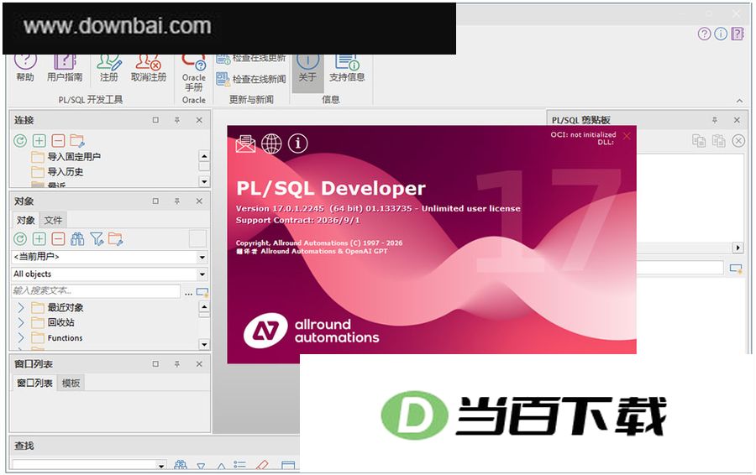
Task: Click the first copy icon in 剪贴板 panel
Action: [x=699, y=140]
